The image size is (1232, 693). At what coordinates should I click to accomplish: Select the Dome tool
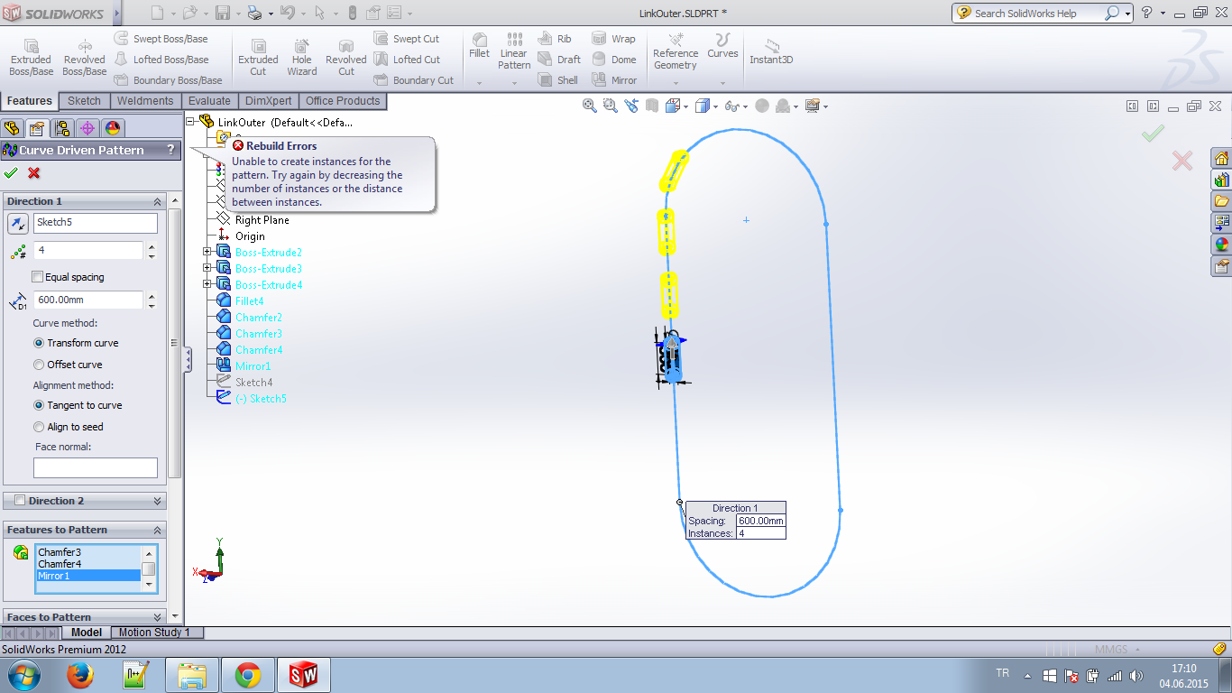[x=614, y=60]
